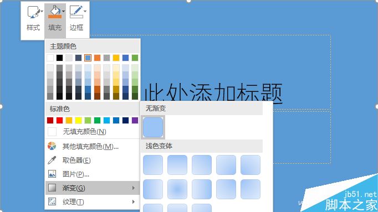Choose the white theme color swatch
This screenshot has width=378, height=212.
50,58
